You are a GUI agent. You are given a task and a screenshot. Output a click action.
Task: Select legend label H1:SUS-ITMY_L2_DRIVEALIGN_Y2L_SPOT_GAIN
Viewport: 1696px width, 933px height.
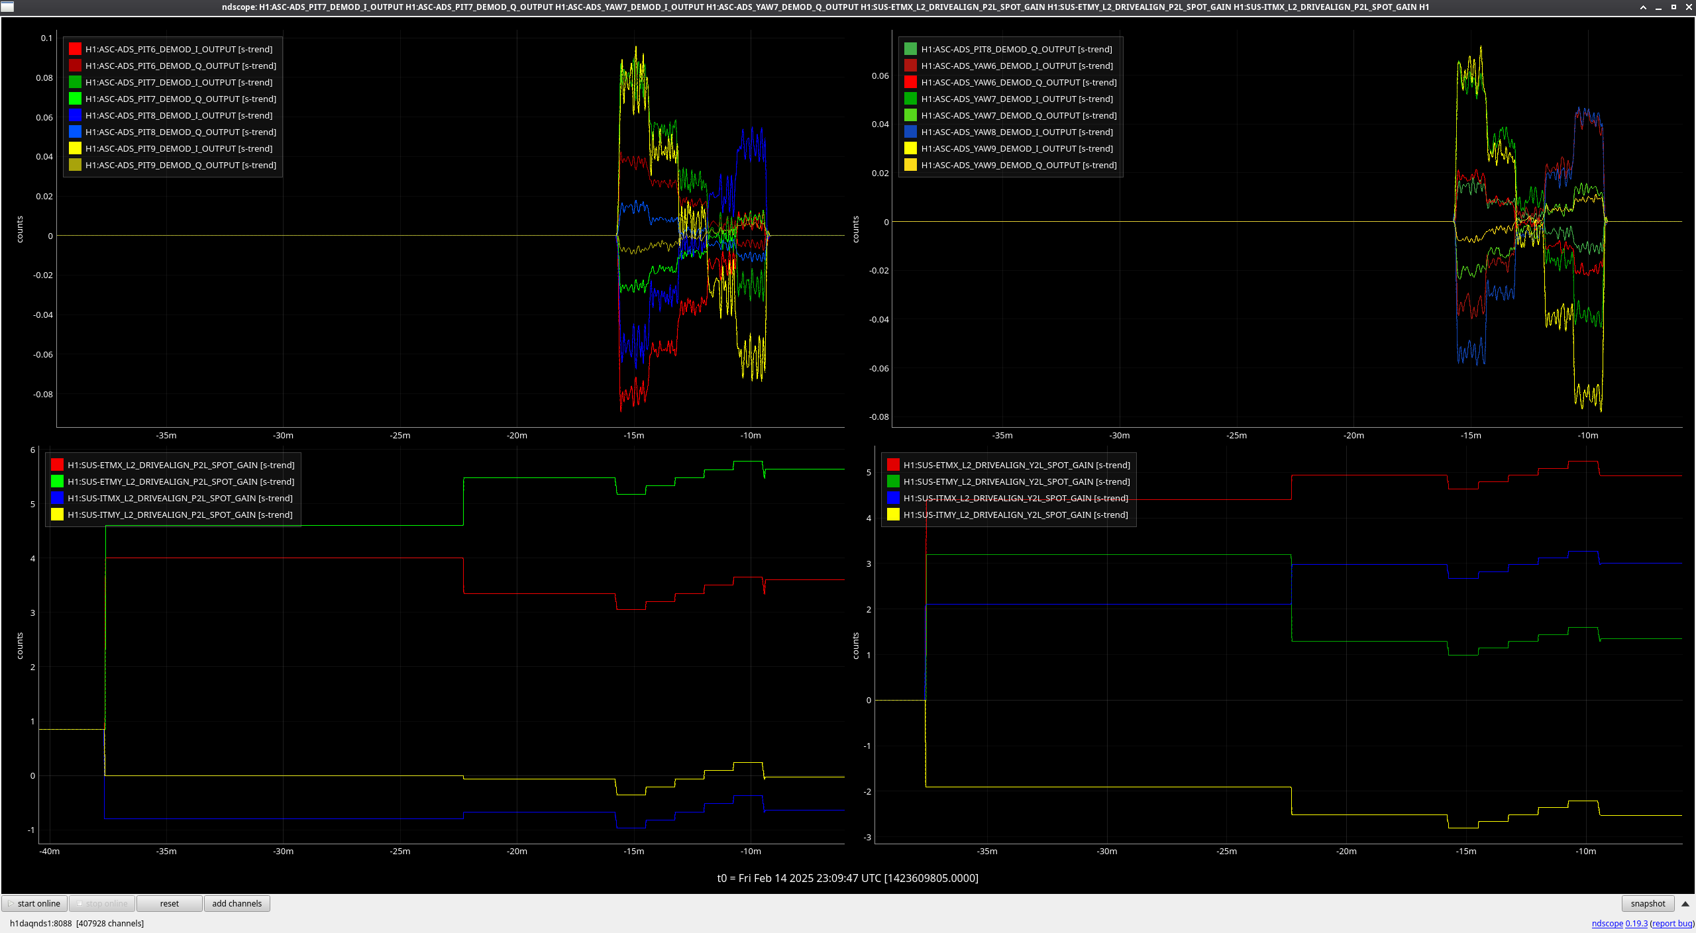[1016, 515]
